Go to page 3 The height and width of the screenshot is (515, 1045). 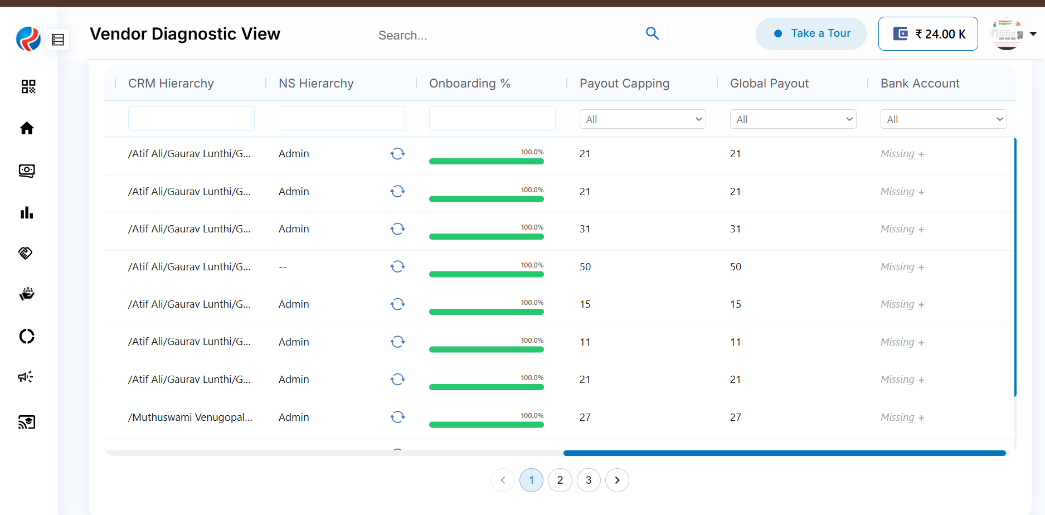pyautogui.click(x=589, y=480)
